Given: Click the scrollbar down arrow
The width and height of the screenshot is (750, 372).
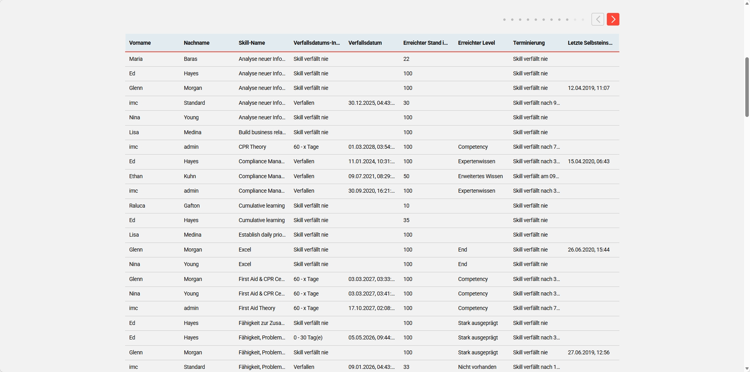Looking at the screenshot, I should pyautogui.click(x=747, y=368).
